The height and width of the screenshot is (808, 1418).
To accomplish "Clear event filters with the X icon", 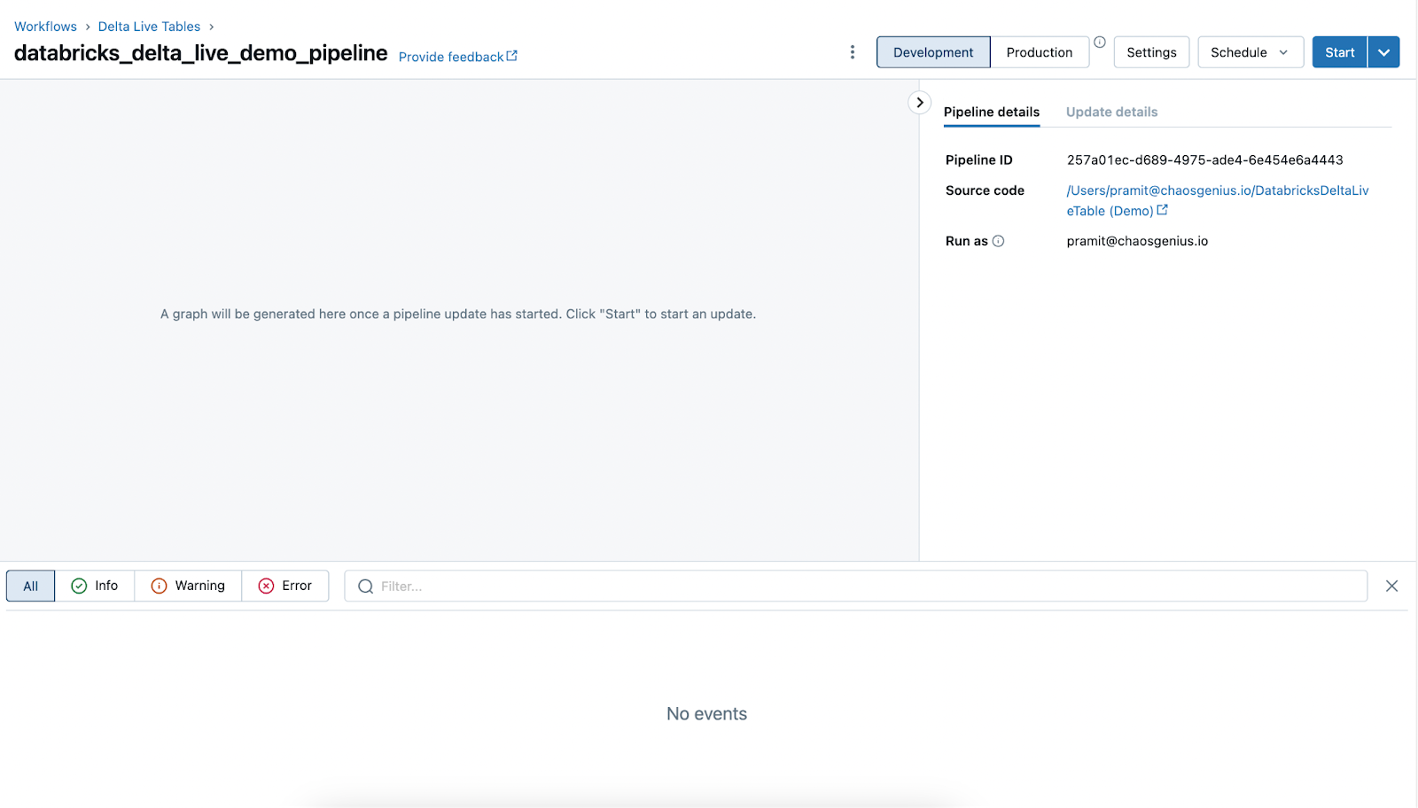I will point(1391,586).
